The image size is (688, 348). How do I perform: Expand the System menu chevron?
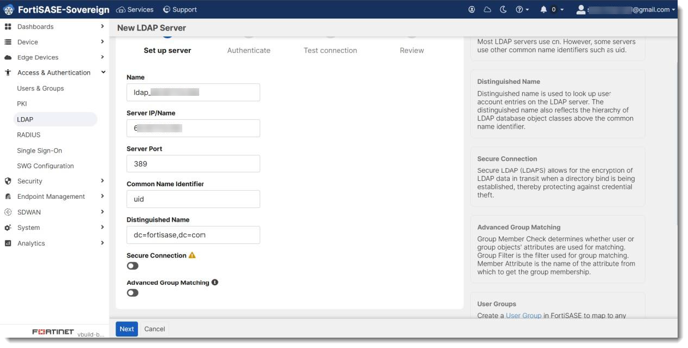pos(102,227)
